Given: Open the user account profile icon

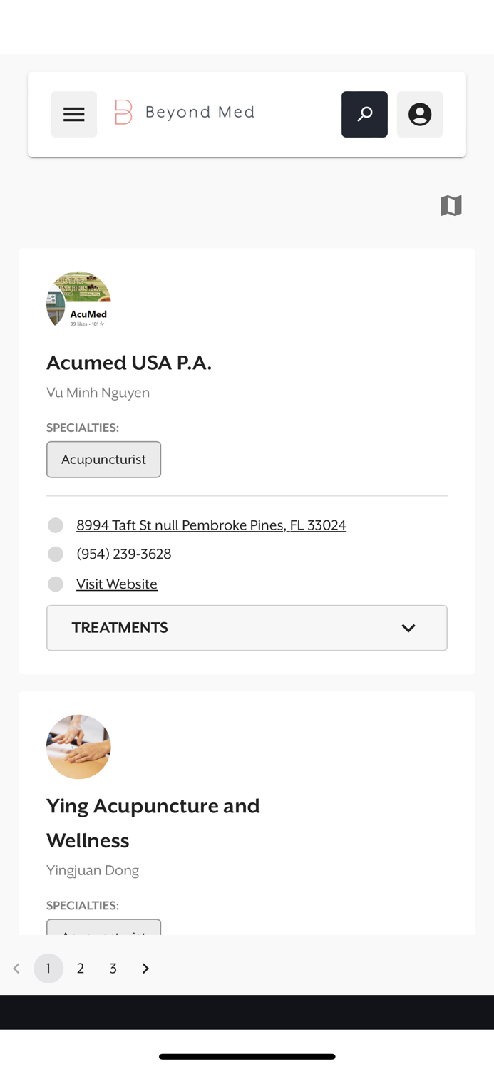Looking at the screenshot, I should (420, 114).
